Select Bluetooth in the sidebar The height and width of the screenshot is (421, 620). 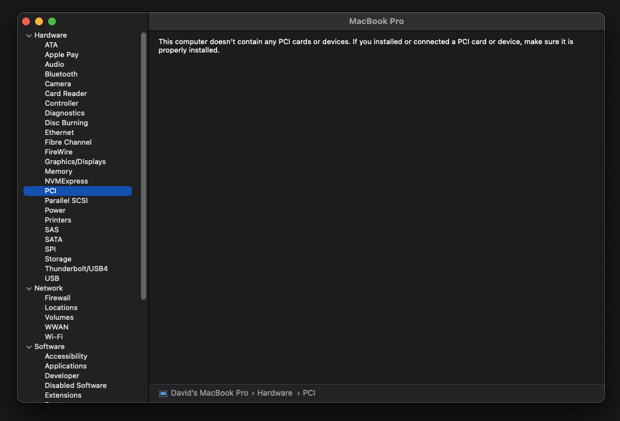(x=61, y=74)
